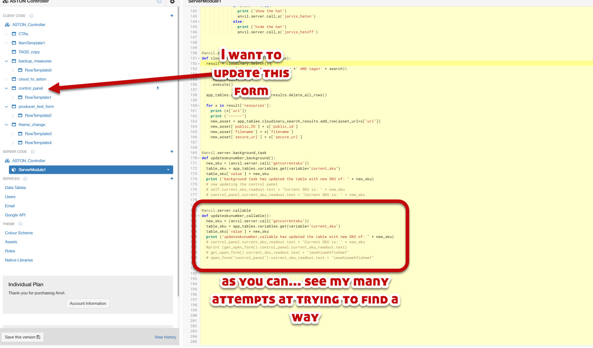Click the Account Information button
The width and height of the screenshot is (593, 348).
88,303
